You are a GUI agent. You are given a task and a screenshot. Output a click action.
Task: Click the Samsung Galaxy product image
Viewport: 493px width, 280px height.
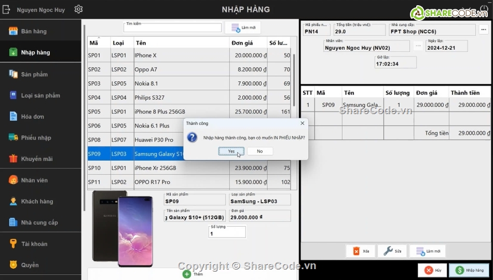(122, 228)
